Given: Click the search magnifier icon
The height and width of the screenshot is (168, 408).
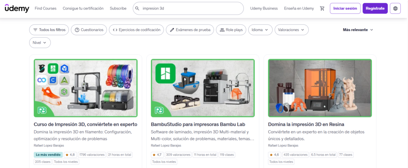Looking at the screenshot, I should 137,8.
